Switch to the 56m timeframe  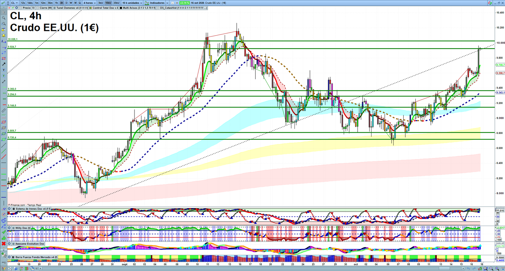click(50, 3)
